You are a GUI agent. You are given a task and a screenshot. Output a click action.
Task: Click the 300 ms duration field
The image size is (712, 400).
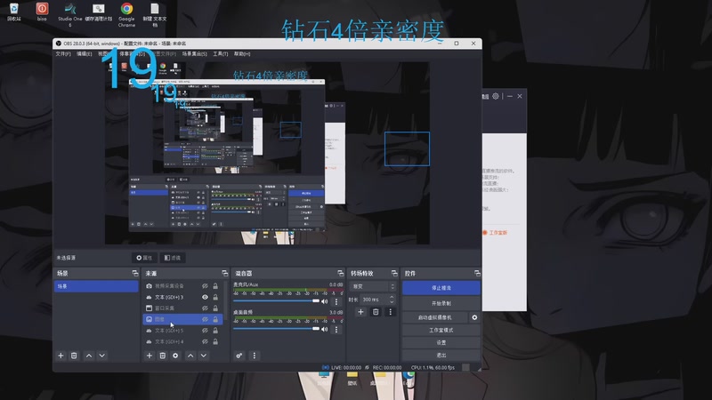(374, 300)
